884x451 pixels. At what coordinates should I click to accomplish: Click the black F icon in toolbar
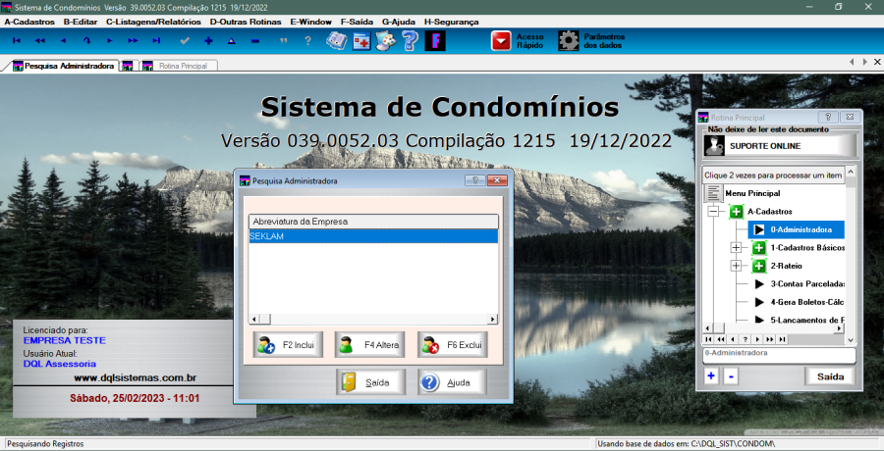[435, 41]
